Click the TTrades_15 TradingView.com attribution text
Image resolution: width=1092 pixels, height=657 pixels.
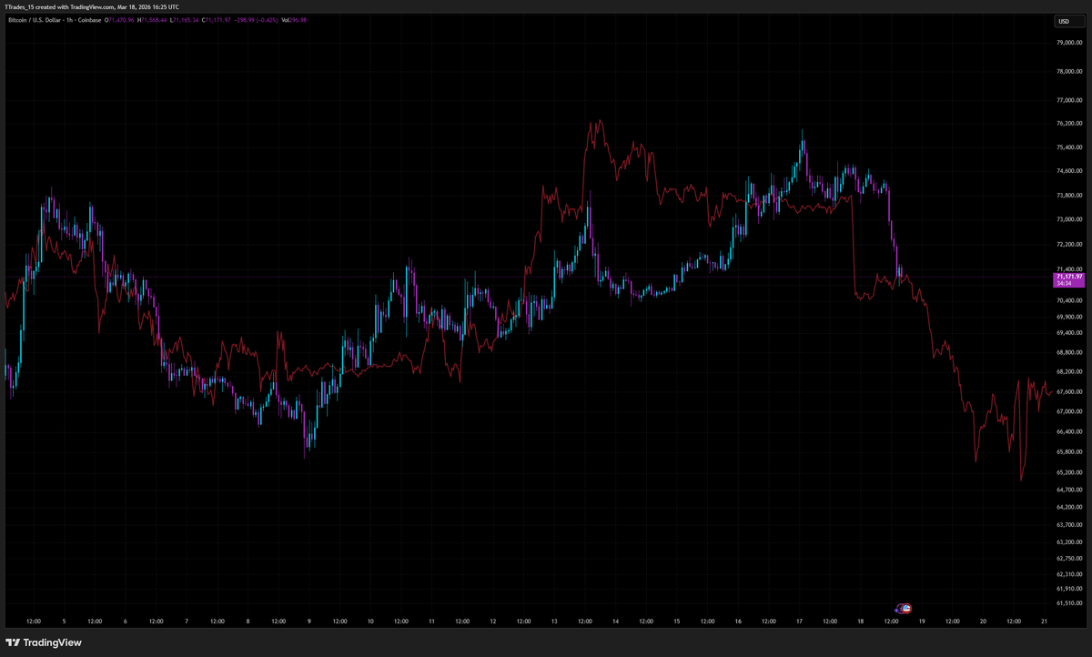pos(91,6)
